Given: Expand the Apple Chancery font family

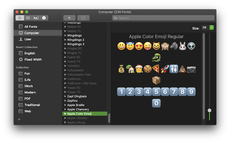Looking at the screenshot, I should click(65, 109).
